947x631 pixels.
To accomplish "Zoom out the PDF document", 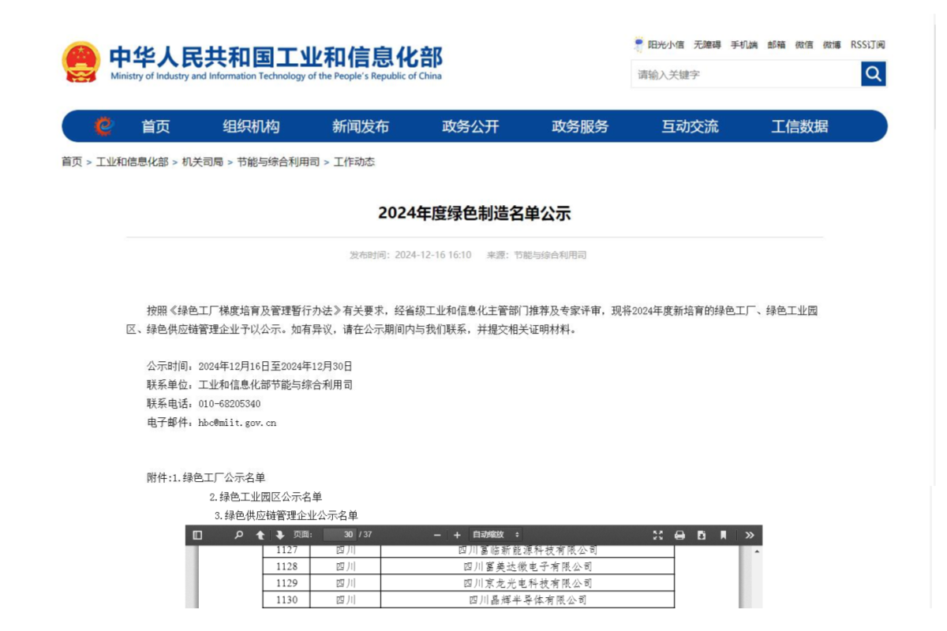I will [437, 535].
